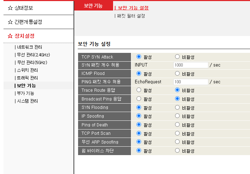Open the 상태정보 menu
This screenshot has height=174, width=250.
[x=24, y=8]
